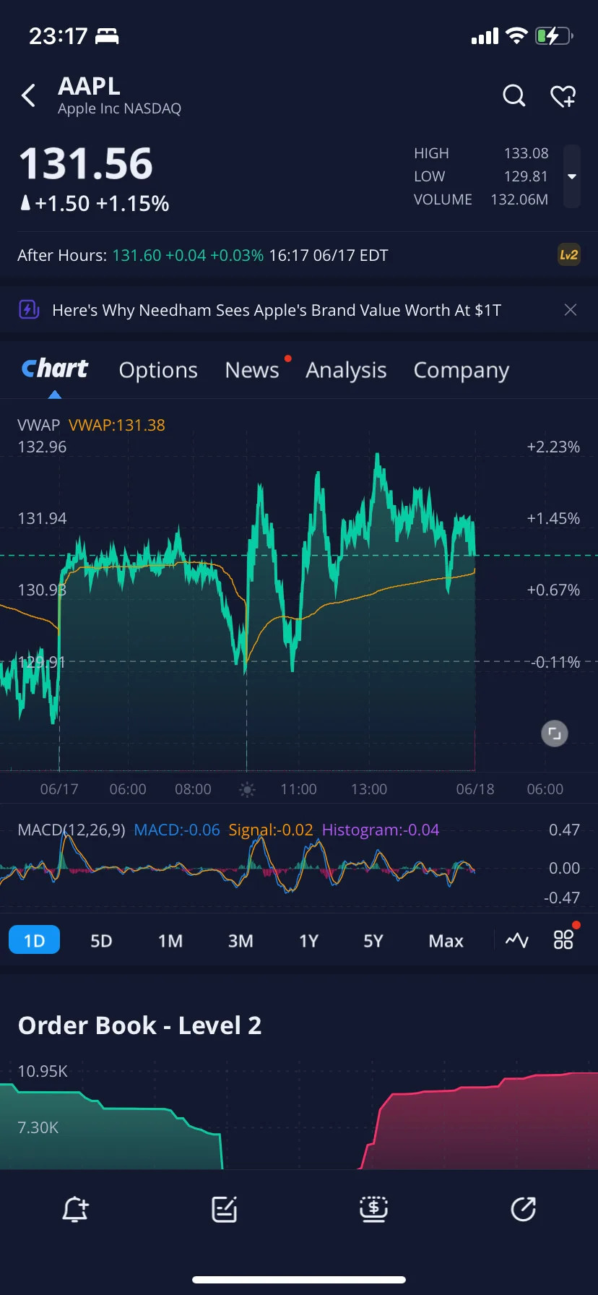Tap the HIGH 133.08 value
Viewport: 598px width, 1295px height.
526,153
